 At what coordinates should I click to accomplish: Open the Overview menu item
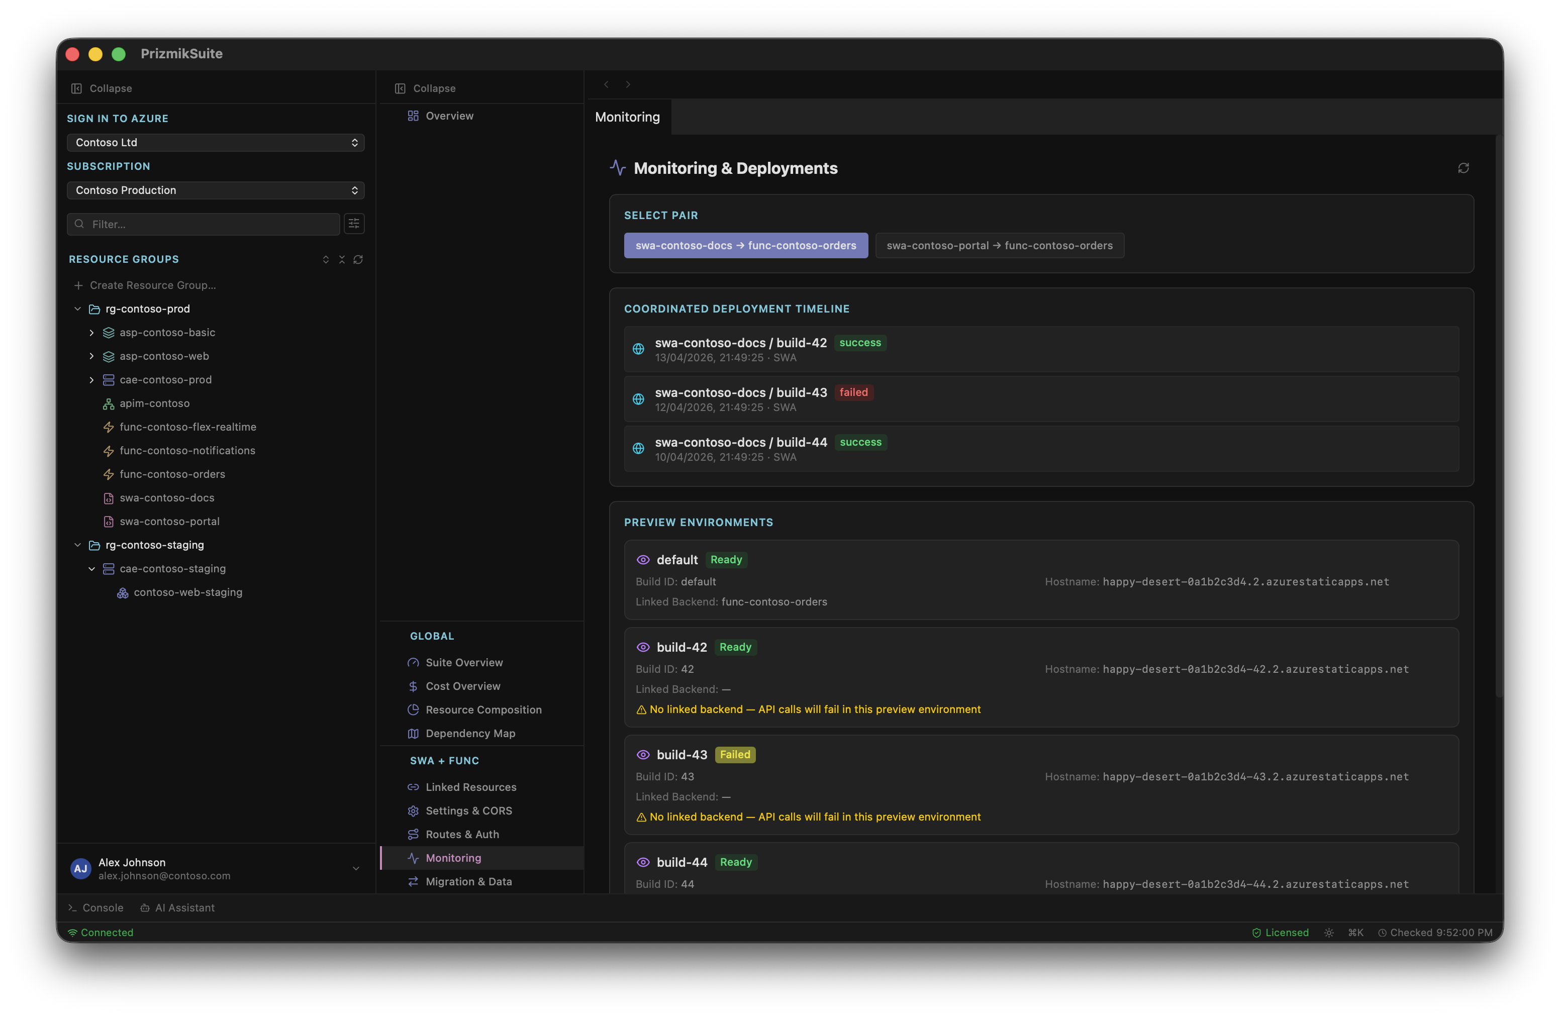(x=482, y=116)
